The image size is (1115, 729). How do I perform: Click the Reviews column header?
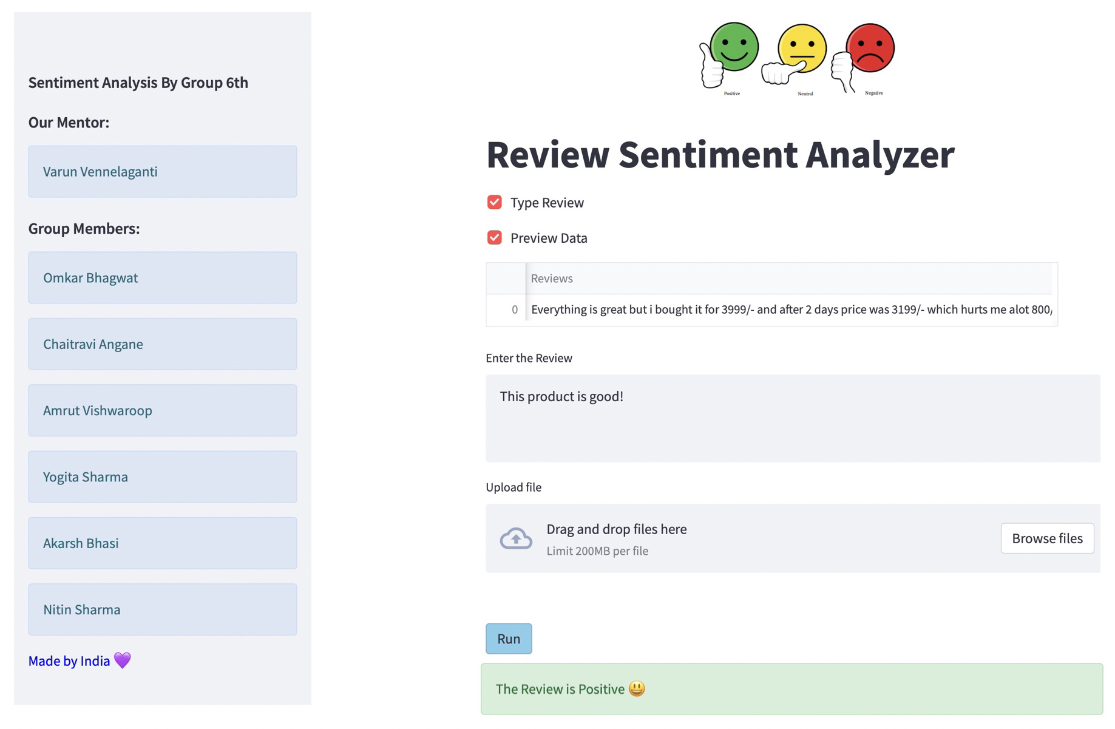coord(551,278)
